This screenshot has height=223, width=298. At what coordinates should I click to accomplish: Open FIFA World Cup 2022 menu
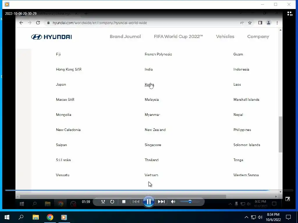tap(178, 37)
